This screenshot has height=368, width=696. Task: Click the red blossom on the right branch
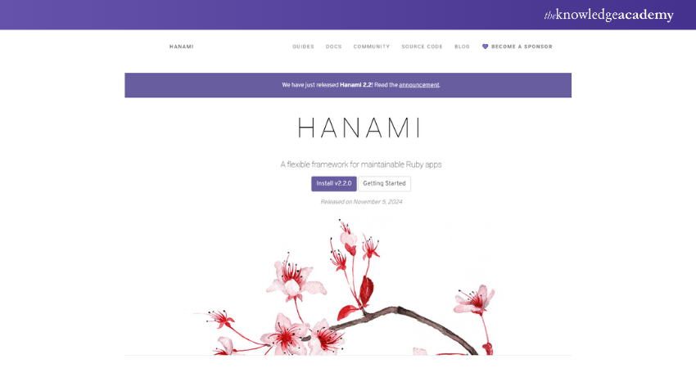click(474, 300)
